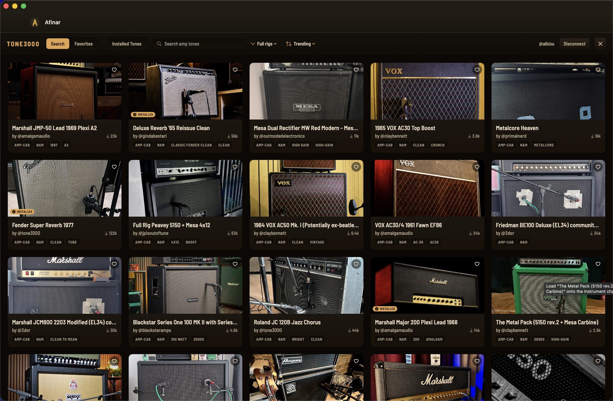Favorite the 1964 VOX AC50 Mk. I tone
This screenshot has height=401, width=613.
point(356,167)
